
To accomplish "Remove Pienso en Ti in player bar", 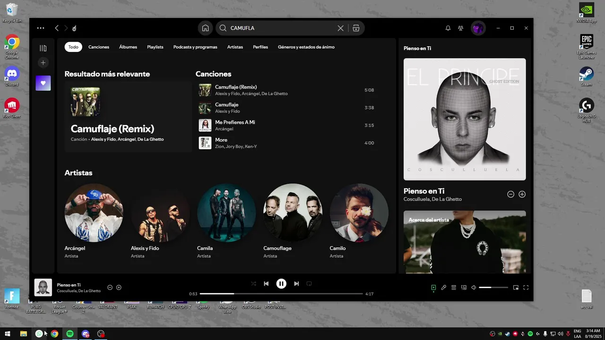I will [110, 287].
